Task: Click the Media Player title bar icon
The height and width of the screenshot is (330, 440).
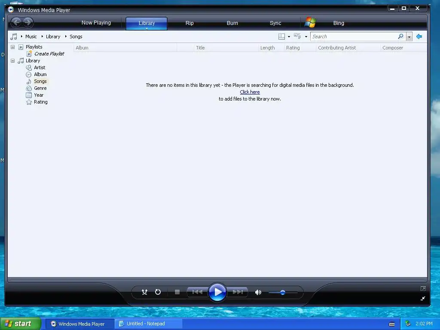Action: click(11, 10)
